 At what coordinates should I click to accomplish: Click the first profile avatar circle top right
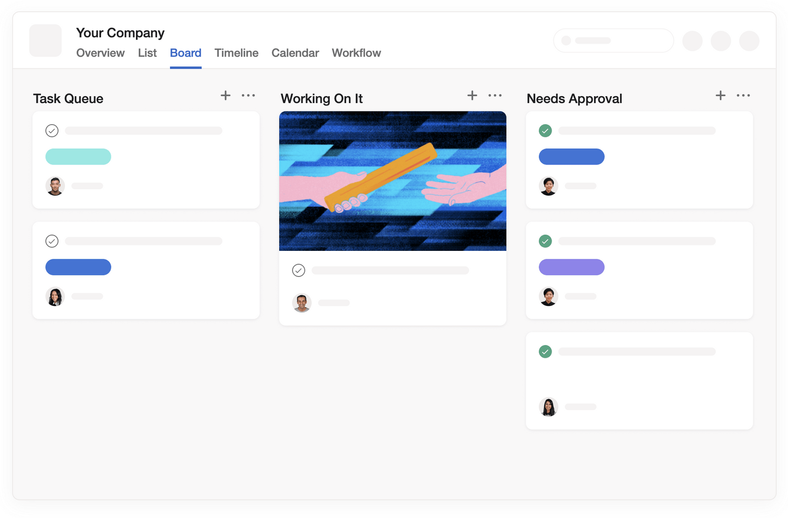(692, 41)
